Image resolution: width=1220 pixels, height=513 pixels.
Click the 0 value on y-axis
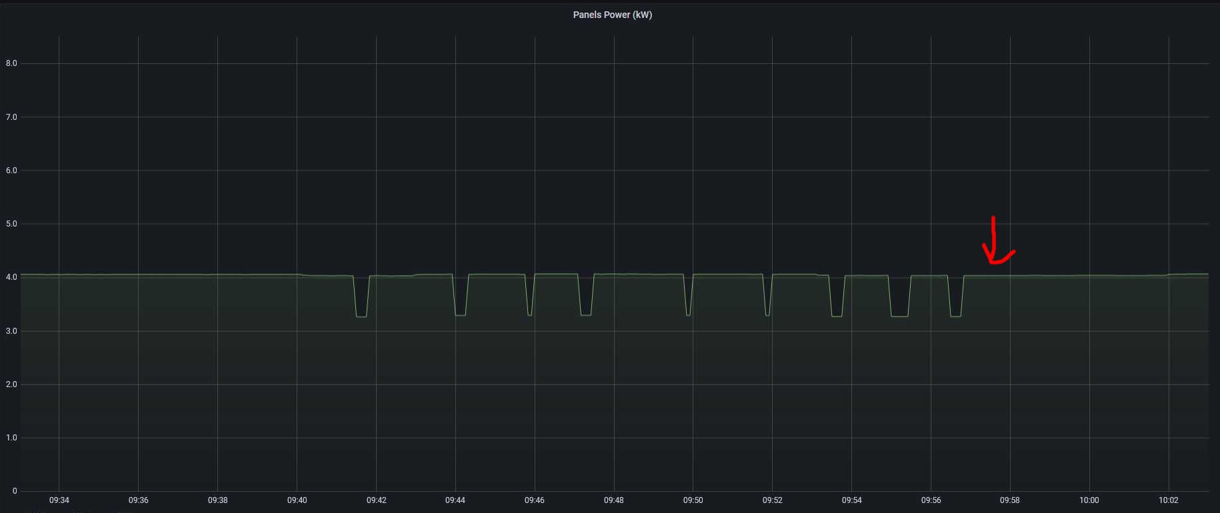tap(15, 491)
